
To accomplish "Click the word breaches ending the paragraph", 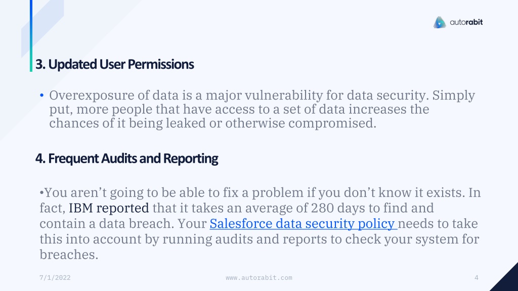I will [69, 255].
